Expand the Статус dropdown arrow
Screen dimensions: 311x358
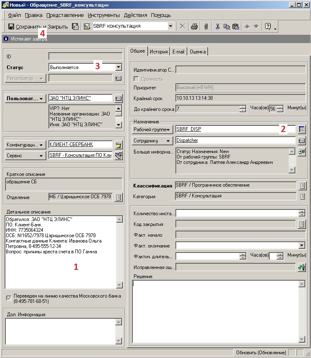(118, 67)
